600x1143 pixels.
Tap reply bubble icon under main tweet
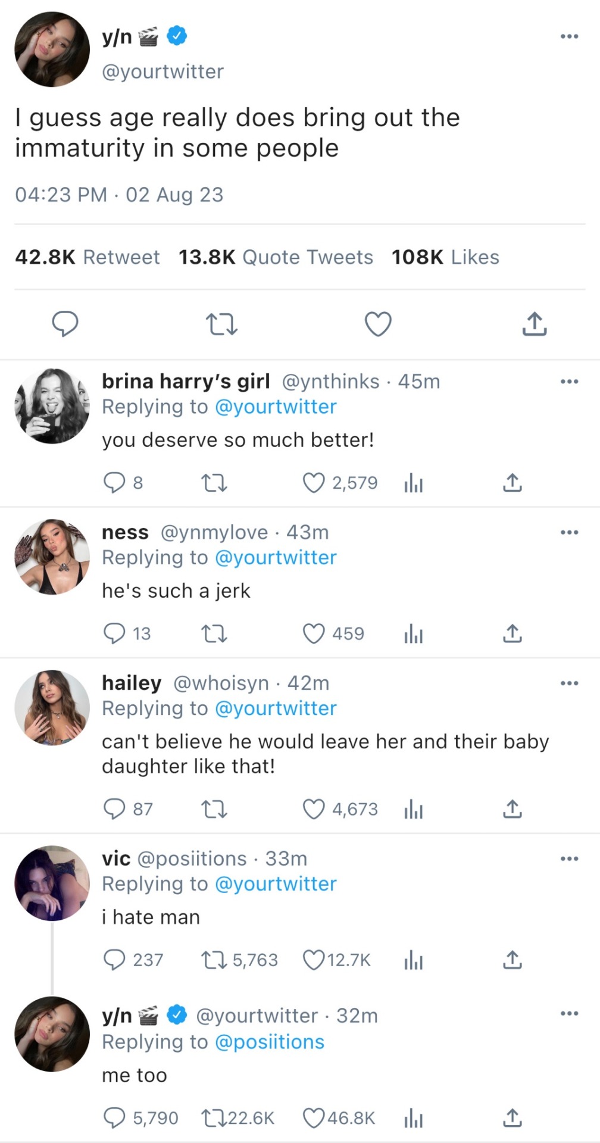65,324
